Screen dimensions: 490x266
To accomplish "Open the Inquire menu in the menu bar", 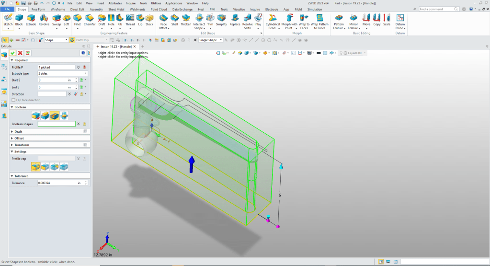I will [131, 3].
